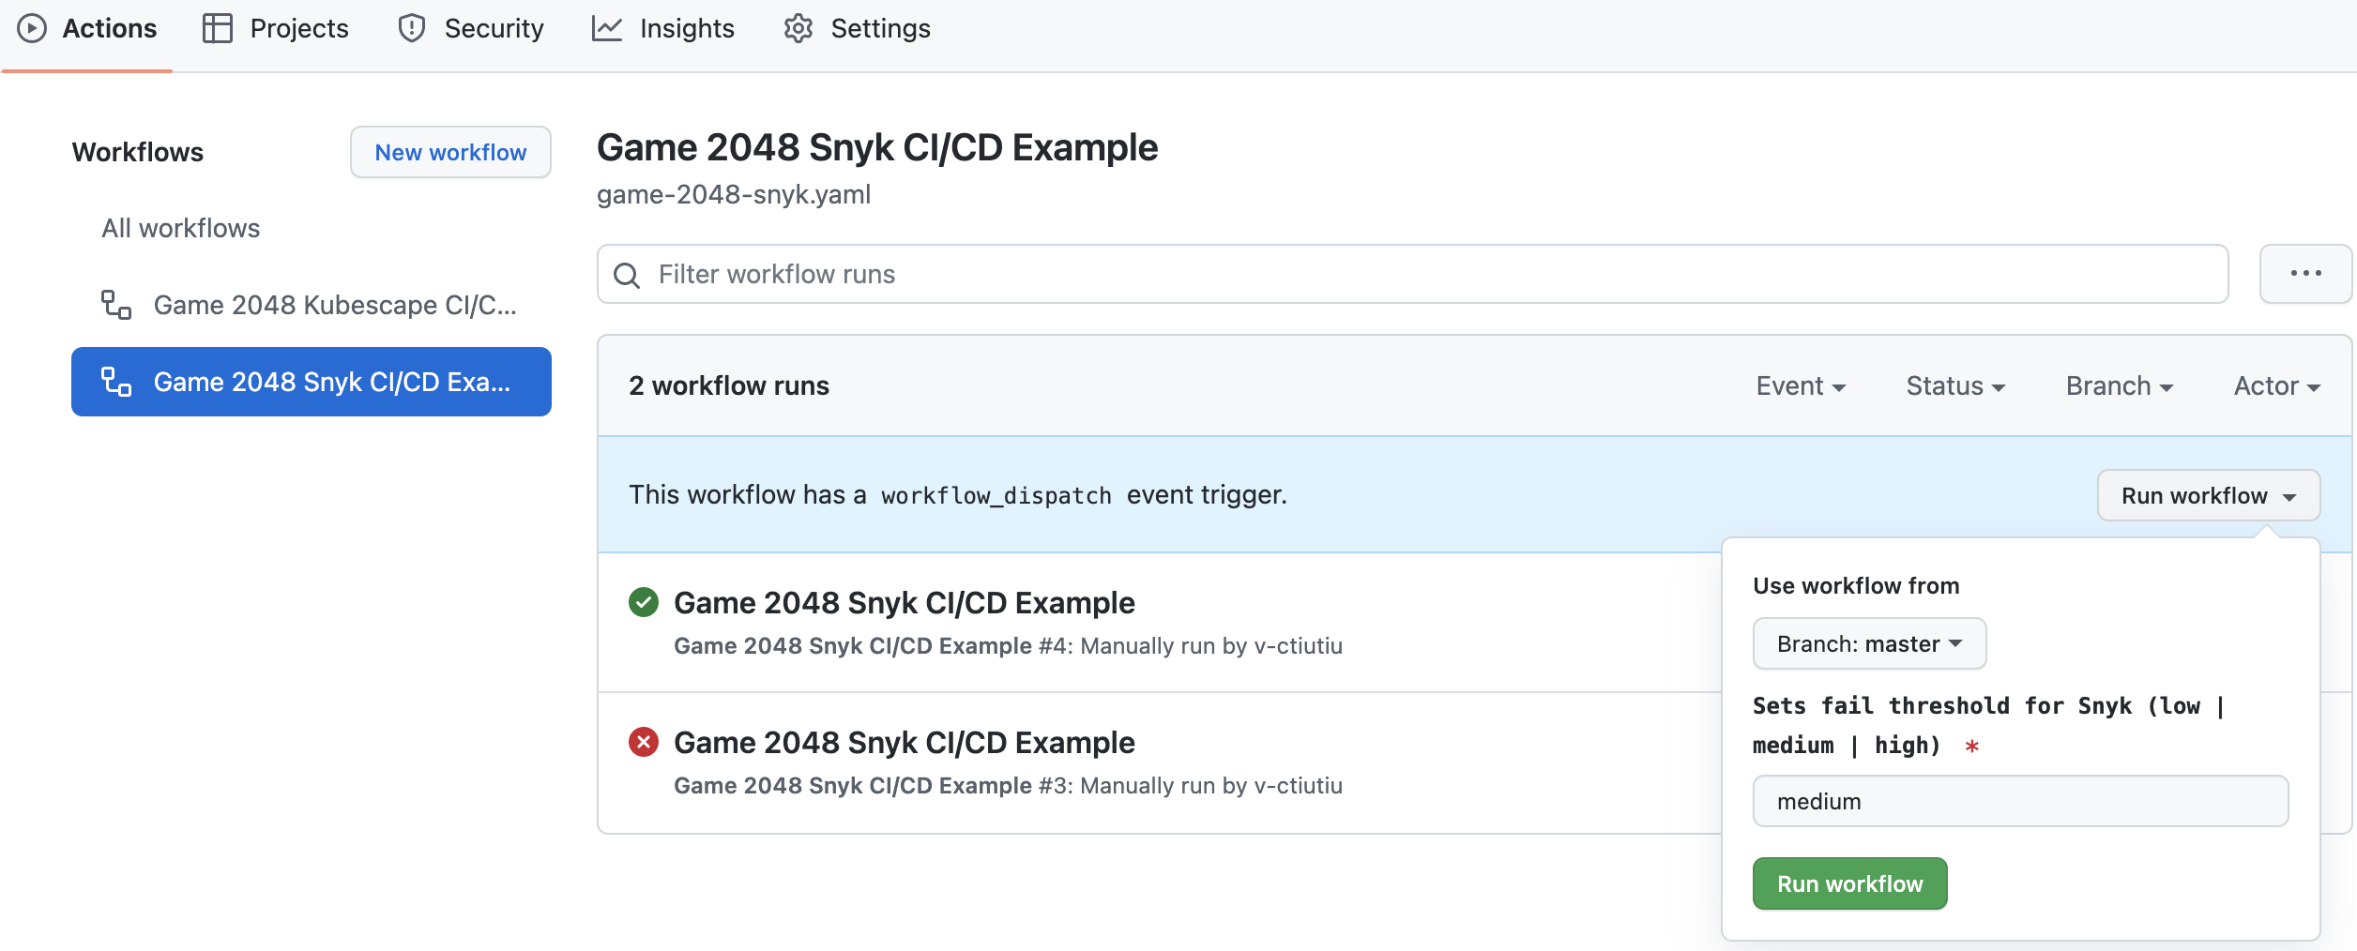The width and height of the screenshot is (2357, 951).
Task: Click workflow icon beside Game 2048 Kubescape
Action: point(116,305)
